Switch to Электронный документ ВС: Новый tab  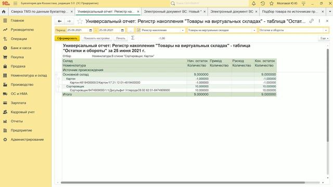point(172,11)
